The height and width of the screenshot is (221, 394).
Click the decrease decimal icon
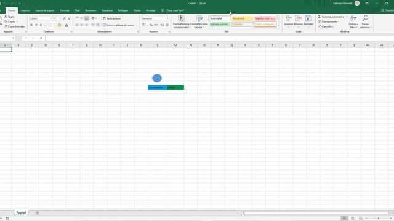[167, 25]
